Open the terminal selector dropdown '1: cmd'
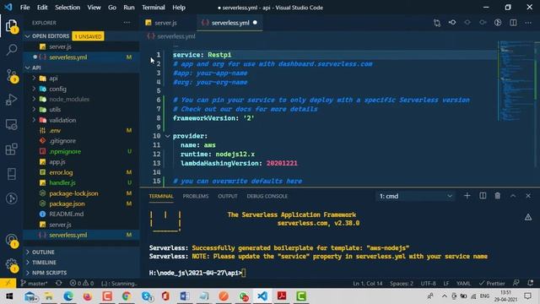Viewport: 540px width, 304px height. pos(415,196)
